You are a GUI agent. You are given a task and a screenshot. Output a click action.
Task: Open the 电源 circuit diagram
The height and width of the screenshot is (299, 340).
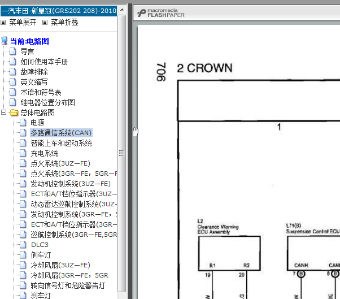pyautogui.click(x=37, y=123)
